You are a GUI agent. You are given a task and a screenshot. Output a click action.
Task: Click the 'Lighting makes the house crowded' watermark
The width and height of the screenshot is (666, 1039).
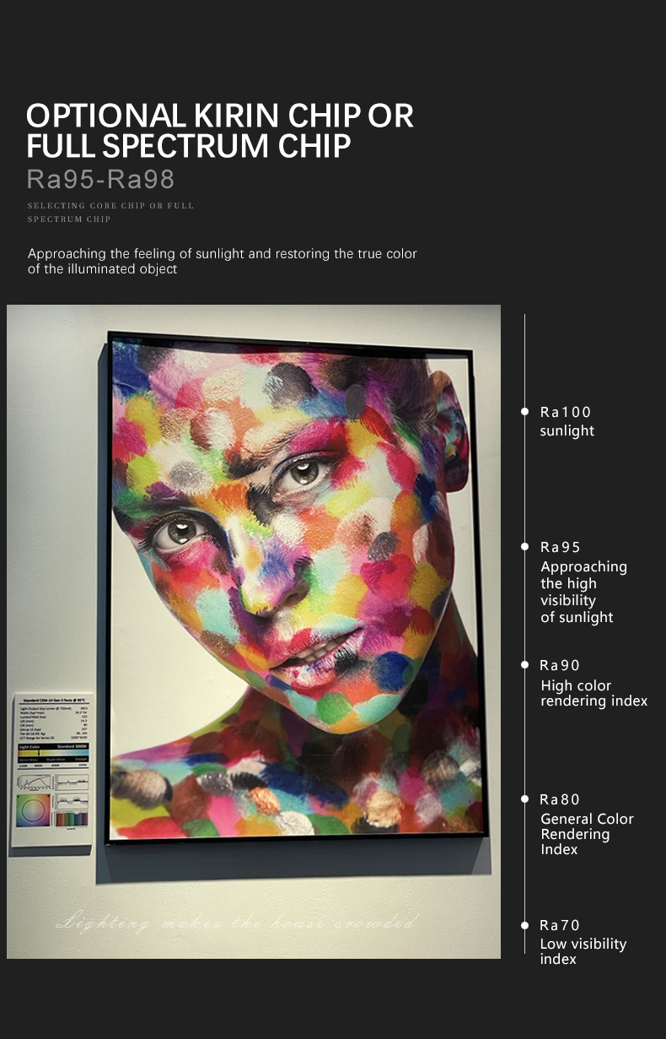[x=237, y=923]
